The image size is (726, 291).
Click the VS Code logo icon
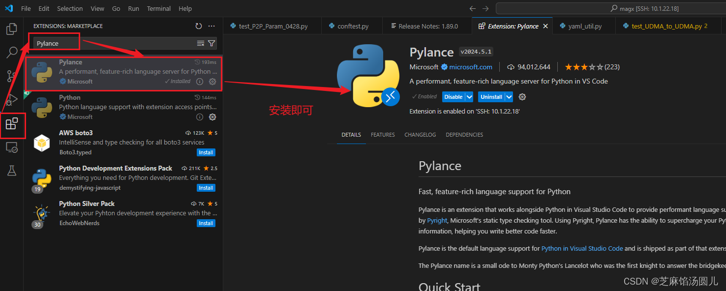click(x=9, y=8)
